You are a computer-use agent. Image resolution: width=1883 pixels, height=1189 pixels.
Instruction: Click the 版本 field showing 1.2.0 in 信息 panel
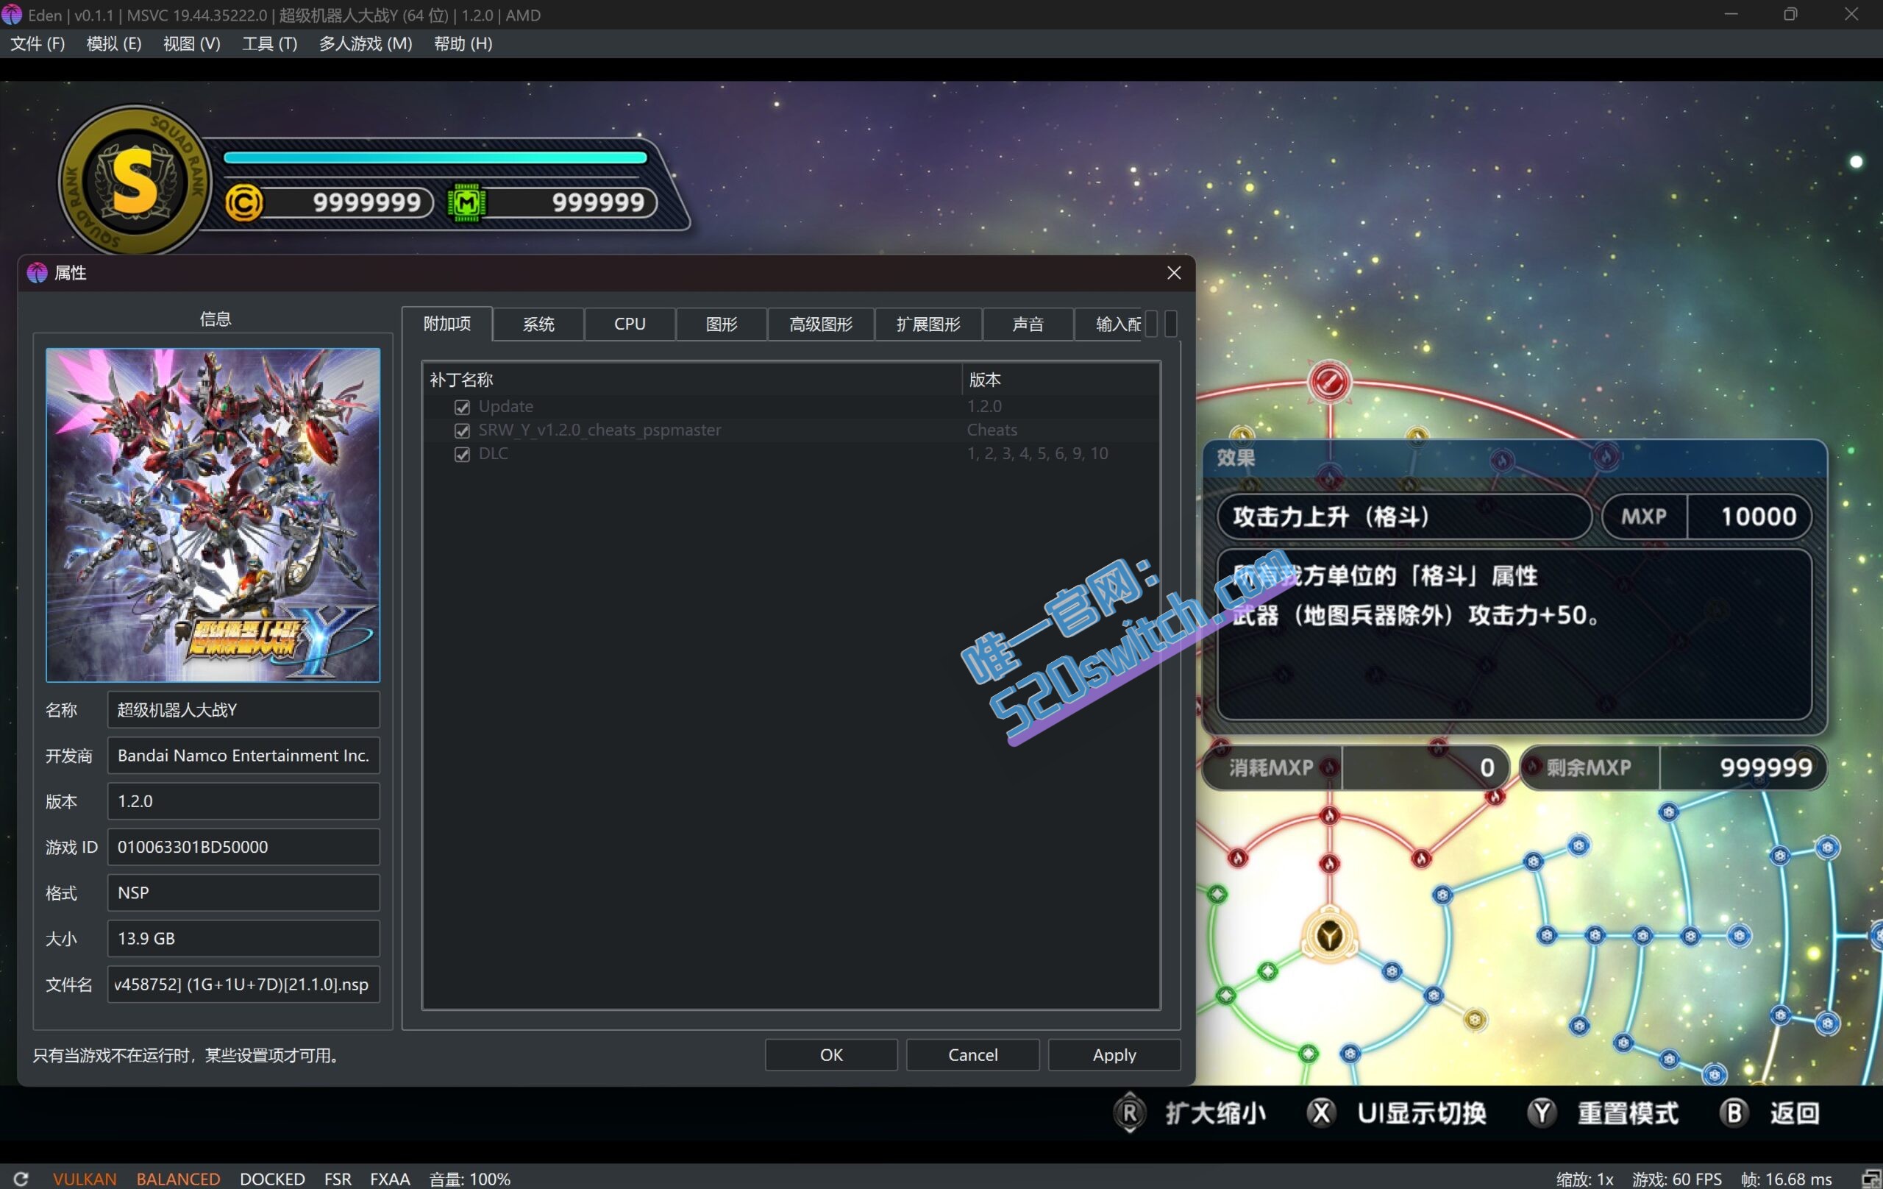(x=243, y=801)
